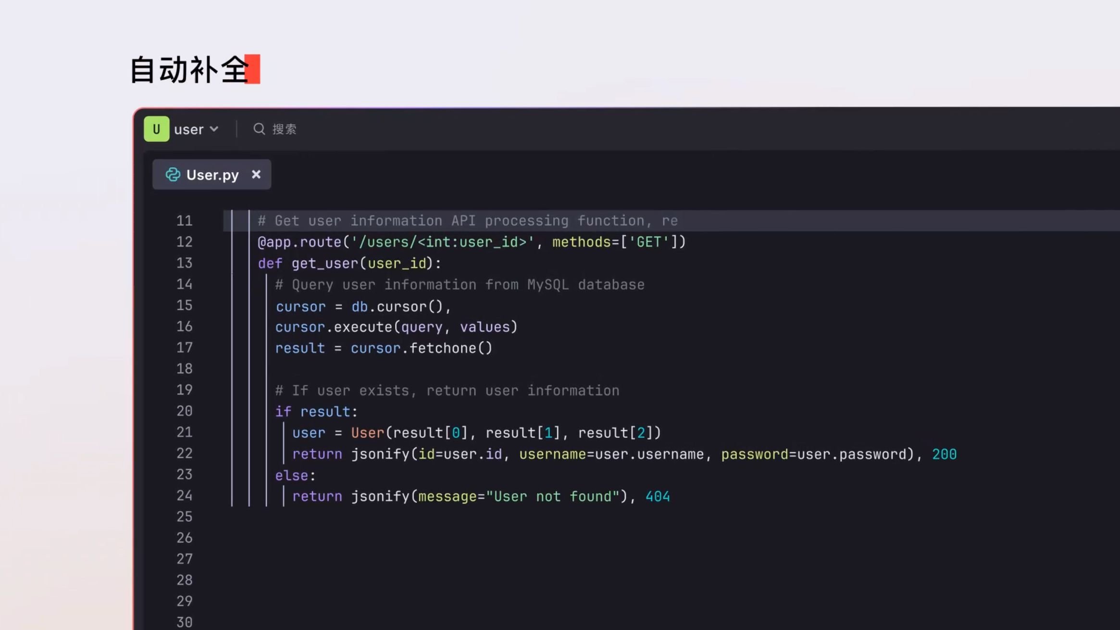Viewport: 1120px width, 630px height.
Task: Focus the 搜索 search input field
Action: coord(285,129)
